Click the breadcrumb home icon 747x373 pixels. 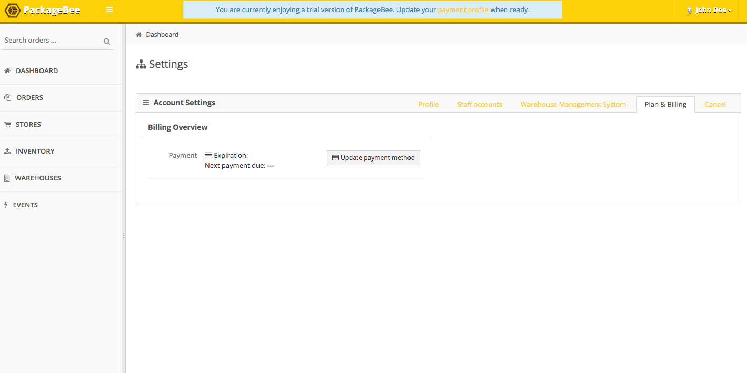pyautogui.click(x=139, y=35)
